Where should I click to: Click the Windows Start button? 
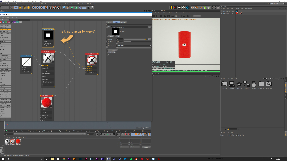[x=3, y=159]
